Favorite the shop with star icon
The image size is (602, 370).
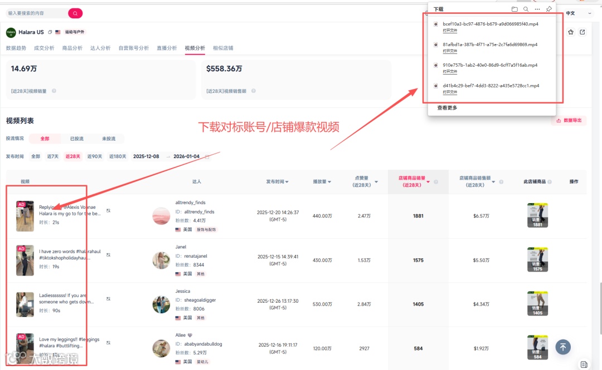coord(571,32)
